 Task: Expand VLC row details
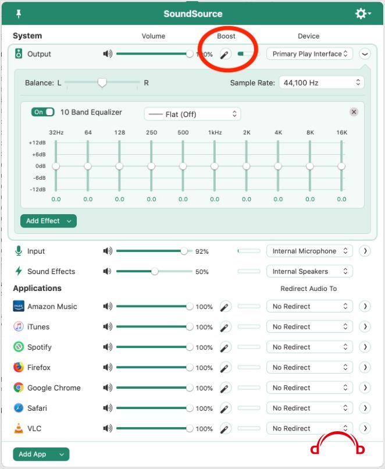(365, 428)
